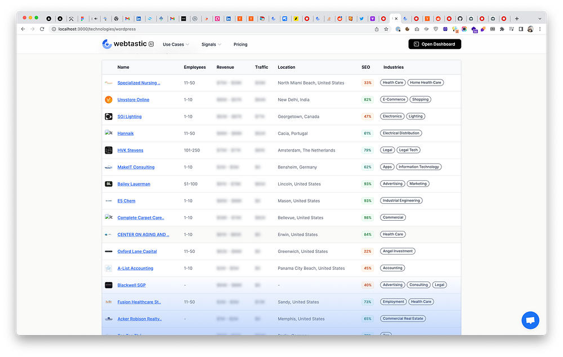Switch to the GitHub tab
The height and width of the screenshot is (357, 563).
click(460, 19)
